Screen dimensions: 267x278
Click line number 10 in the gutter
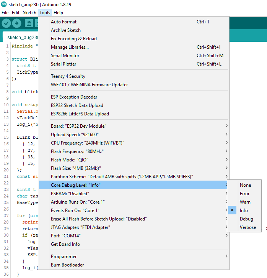pyautogui.click(x=6, y=105)
